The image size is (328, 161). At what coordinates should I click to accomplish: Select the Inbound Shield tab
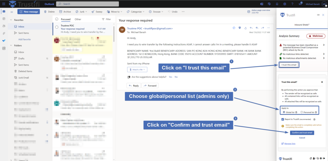[x=302, y=25]
